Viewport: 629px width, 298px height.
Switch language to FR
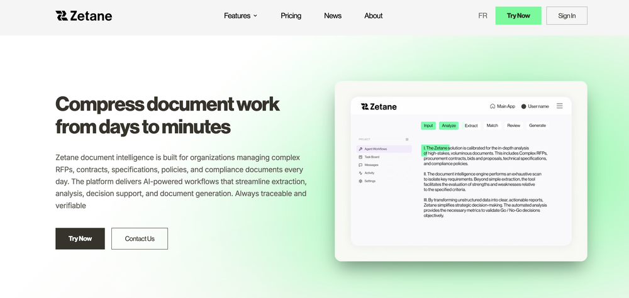(482, 16)
